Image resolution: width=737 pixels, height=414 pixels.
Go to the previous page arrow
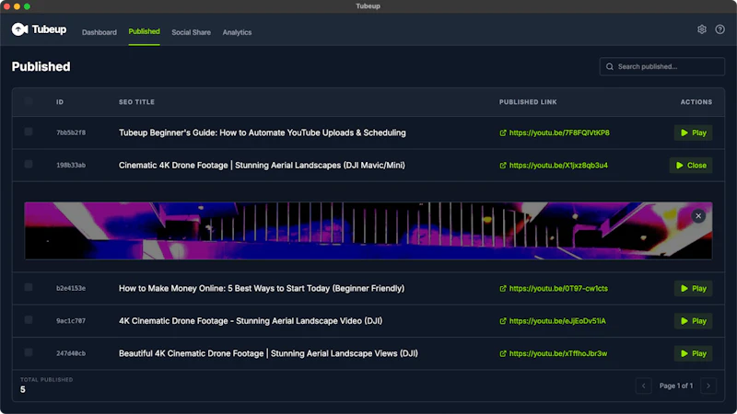click(x=643, y=385)
